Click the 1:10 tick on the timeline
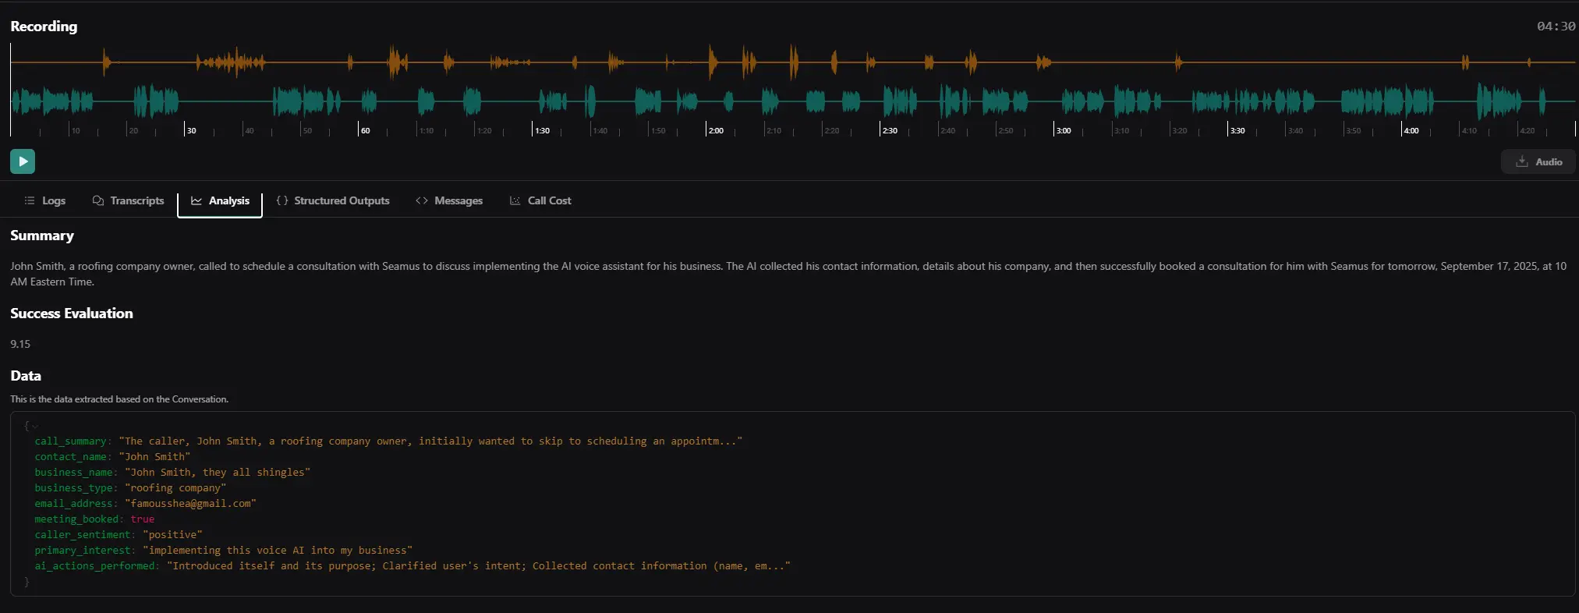This screenshot has width=1579, height=613. tap(427, 130)
